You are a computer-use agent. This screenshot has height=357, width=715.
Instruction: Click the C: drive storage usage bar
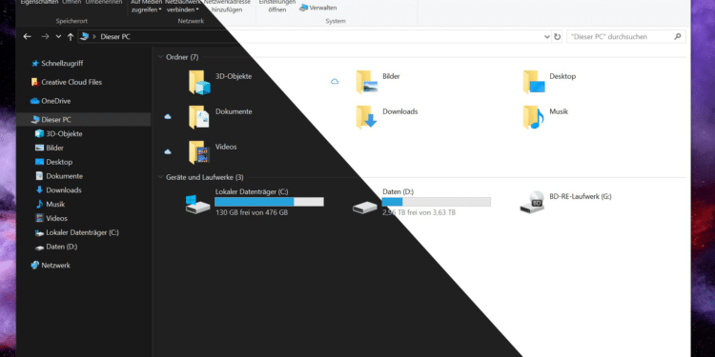coord(269,202)
